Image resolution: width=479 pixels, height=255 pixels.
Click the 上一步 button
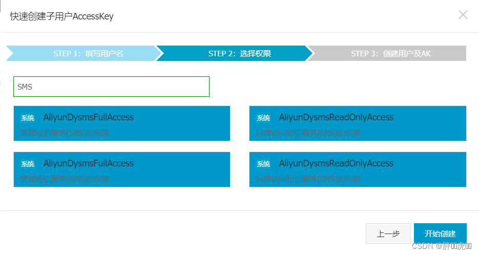pyautogui.click(x=388, y=233)
